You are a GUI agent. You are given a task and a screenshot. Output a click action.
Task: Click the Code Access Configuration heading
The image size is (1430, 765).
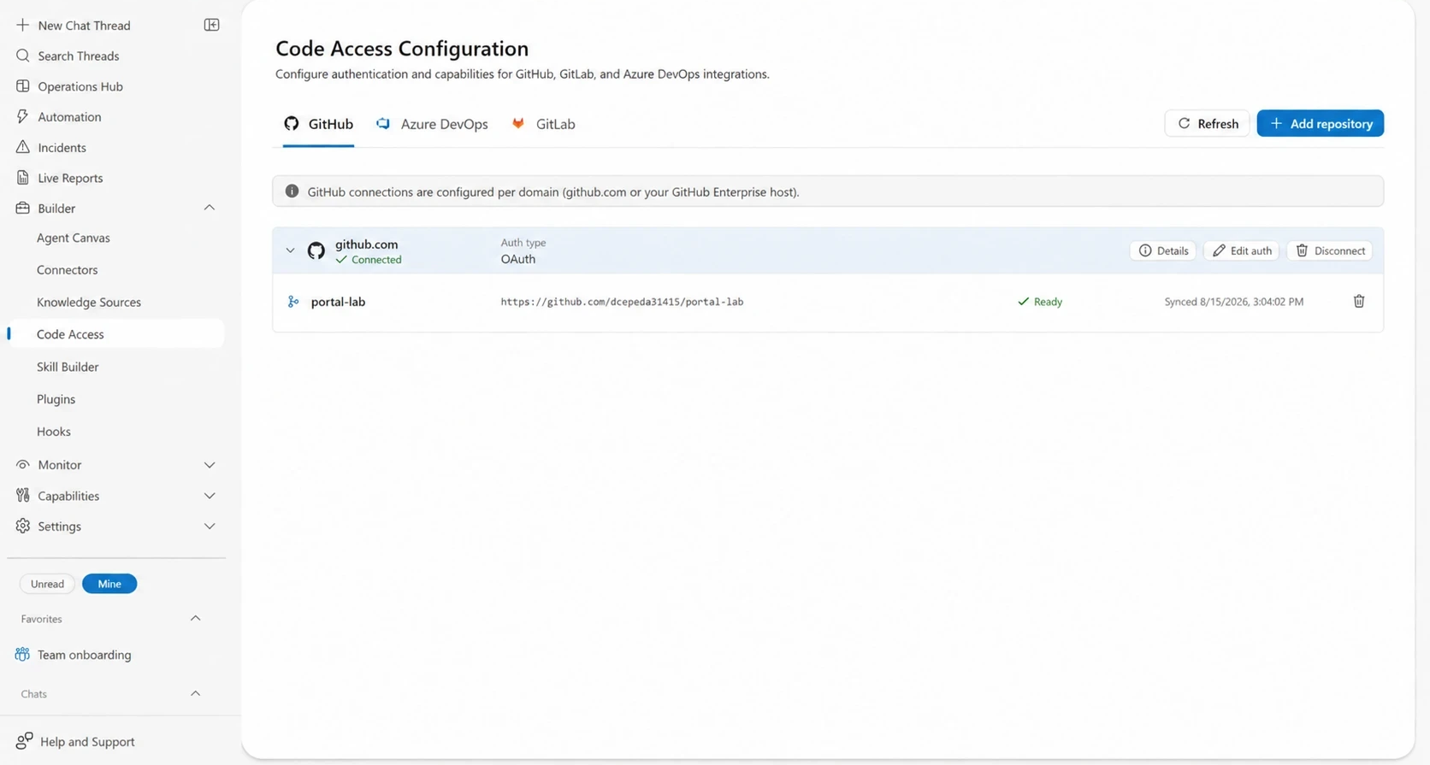pos(402,49)
